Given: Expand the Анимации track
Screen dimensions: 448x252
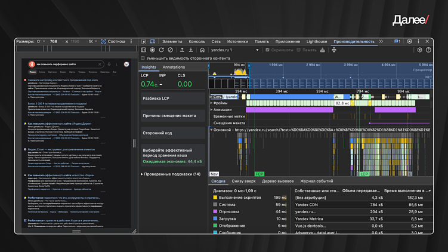Looking at the screenshot, I should pos(212,109).
